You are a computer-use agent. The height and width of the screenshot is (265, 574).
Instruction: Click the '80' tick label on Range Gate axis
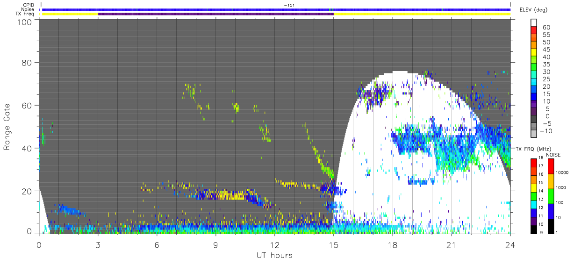tap(27, 62)
